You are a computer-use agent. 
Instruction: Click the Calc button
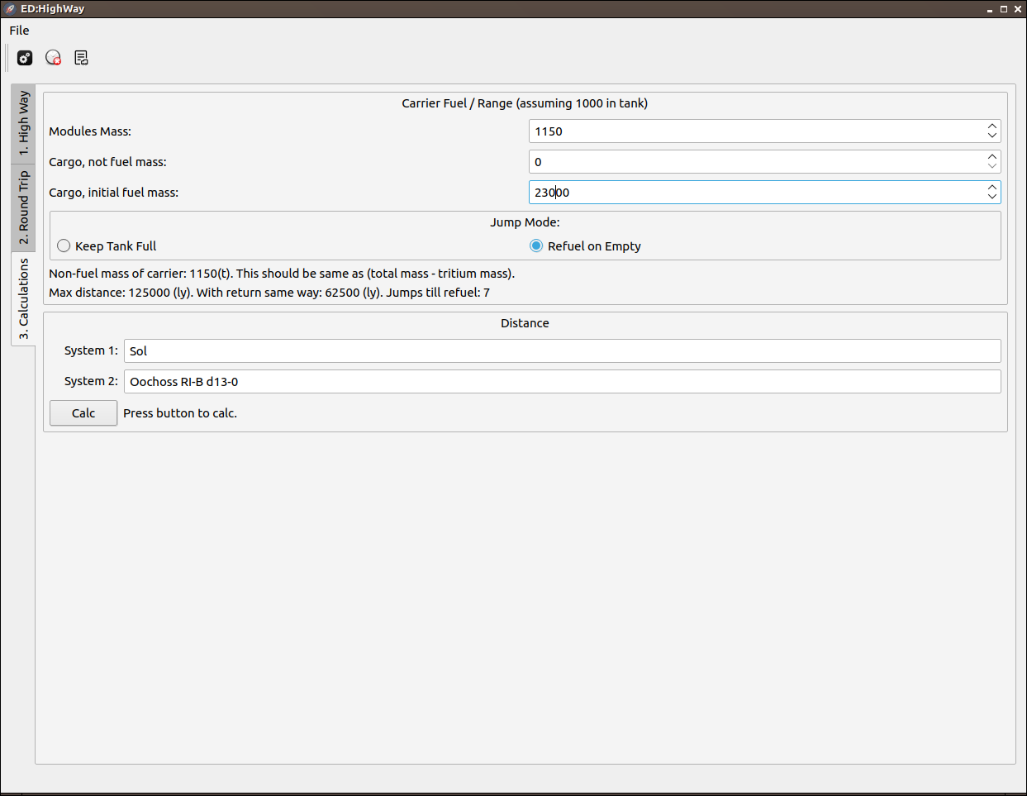83,413
